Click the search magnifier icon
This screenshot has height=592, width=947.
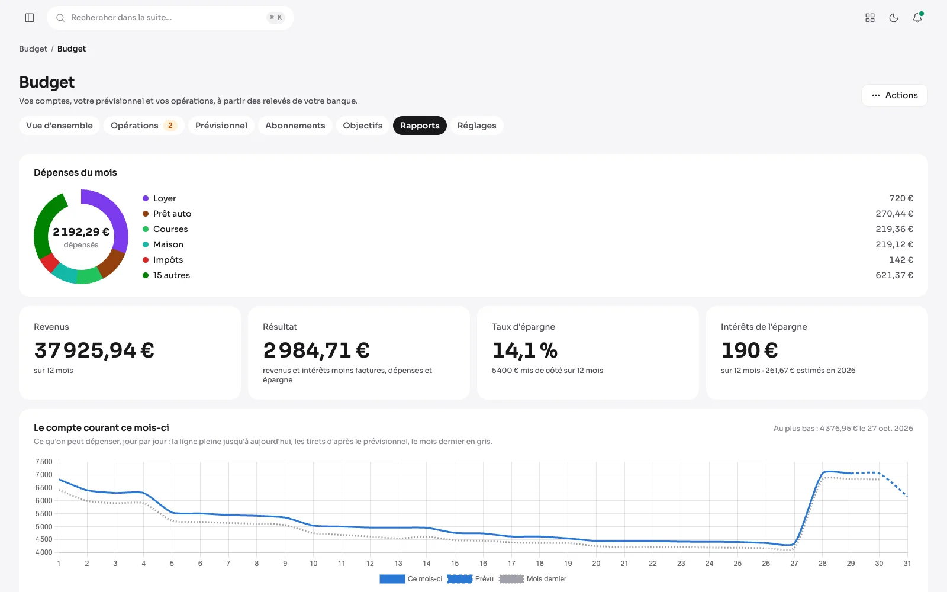pos(60,18)
